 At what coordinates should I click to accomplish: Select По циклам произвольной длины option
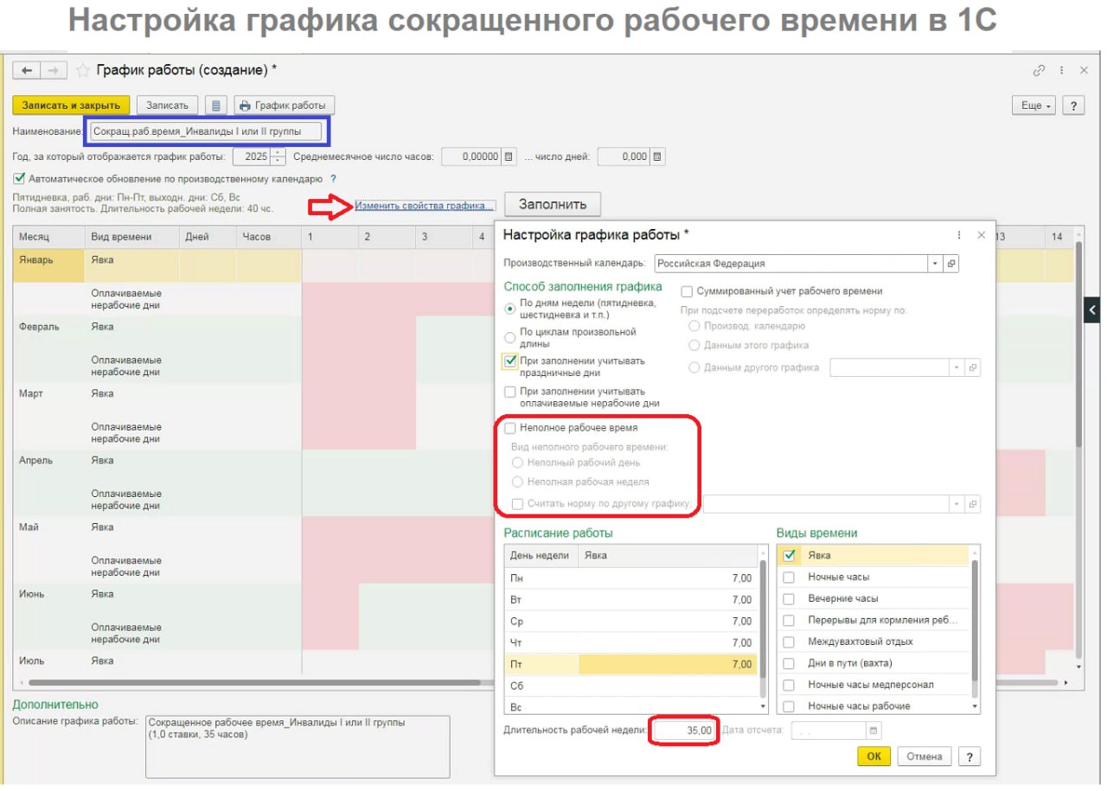point(511,337)
